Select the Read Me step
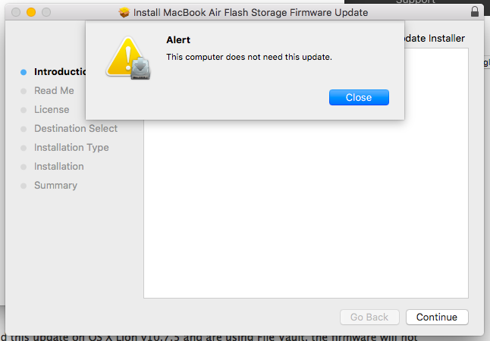The height and width of the screenshot is (341, 490). pos(54,91)
